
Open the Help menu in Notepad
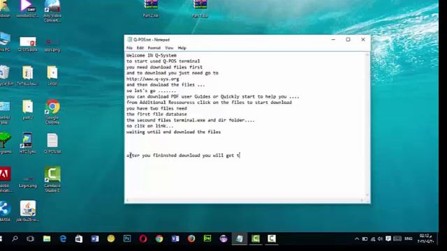[182, 48]
